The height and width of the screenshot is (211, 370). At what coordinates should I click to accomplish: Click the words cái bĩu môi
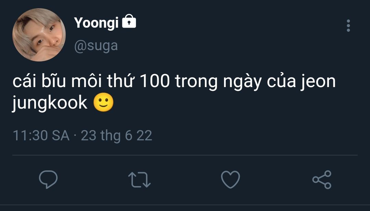coord(57,81)
